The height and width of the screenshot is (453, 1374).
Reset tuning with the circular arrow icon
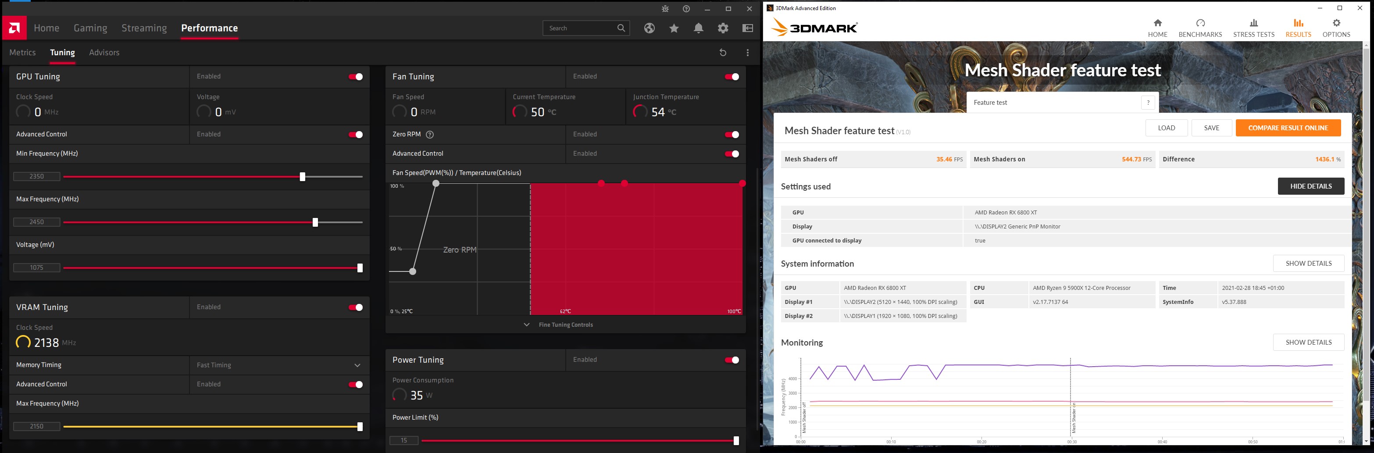723,52
